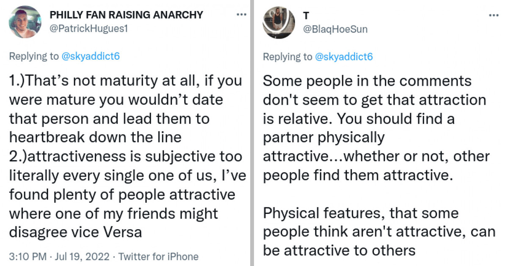Open @skyaddict6 mention in right tweet
This screenshot has height=266, width=508.
[344, 55]
